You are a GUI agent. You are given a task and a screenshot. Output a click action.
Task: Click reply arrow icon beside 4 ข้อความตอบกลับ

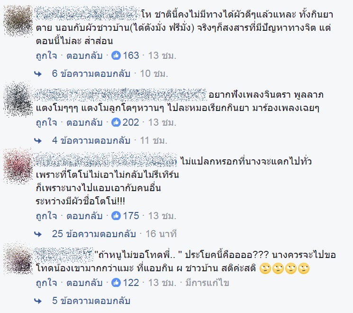tap(38, 141)
